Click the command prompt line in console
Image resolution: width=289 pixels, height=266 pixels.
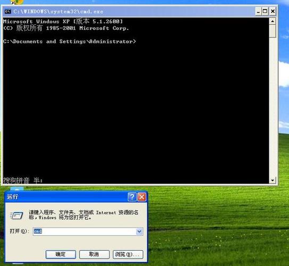(70, 41)
